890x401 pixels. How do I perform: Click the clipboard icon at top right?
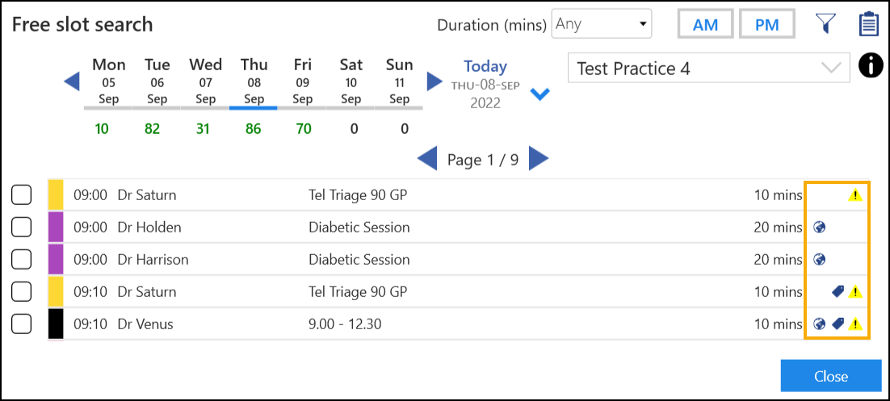(868, 24)
